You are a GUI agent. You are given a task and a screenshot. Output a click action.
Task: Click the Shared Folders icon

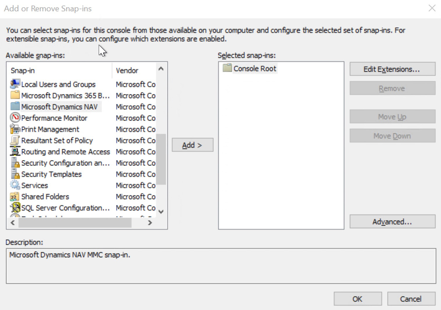pos(15,196)
